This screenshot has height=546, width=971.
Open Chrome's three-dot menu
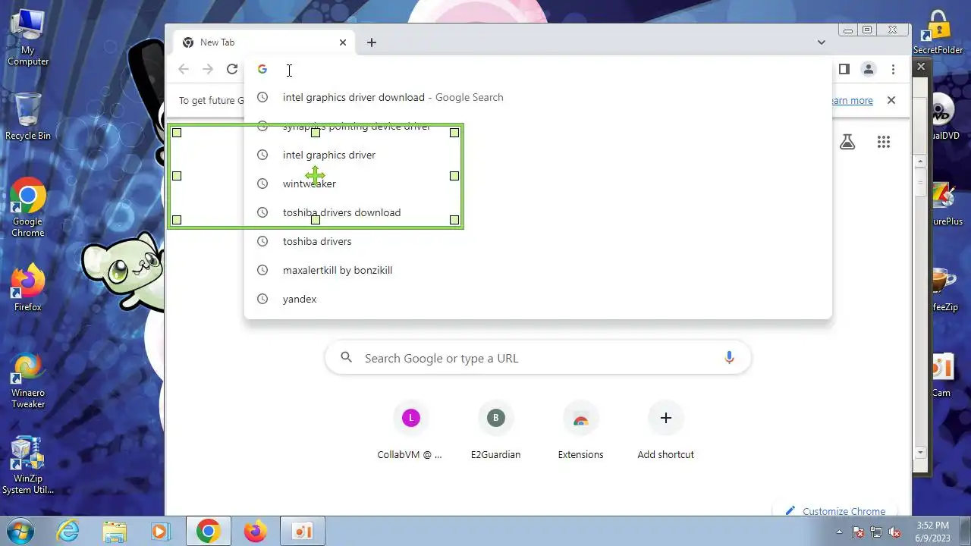(x=894, y=70)
